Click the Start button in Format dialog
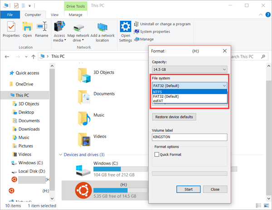This screenshot has width=272, height=210. pos(189,189)
